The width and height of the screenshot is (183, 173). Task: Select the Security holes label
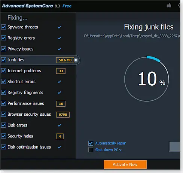[20, 136]
